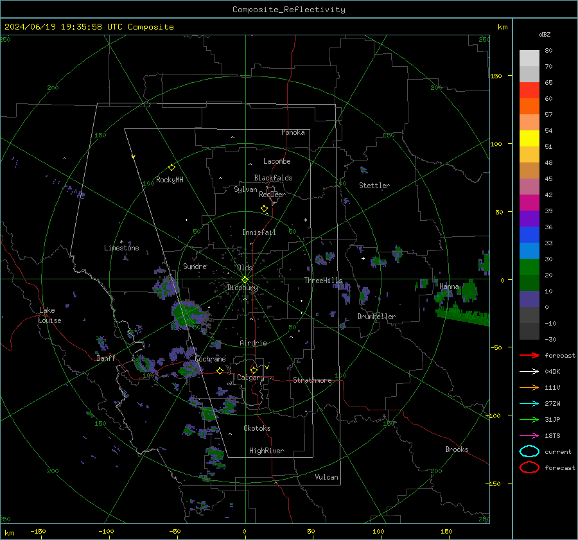The height and width of the screenshot is (540, 578).
Task: Click the '18TS' legend label
Action: pos(552,436)
